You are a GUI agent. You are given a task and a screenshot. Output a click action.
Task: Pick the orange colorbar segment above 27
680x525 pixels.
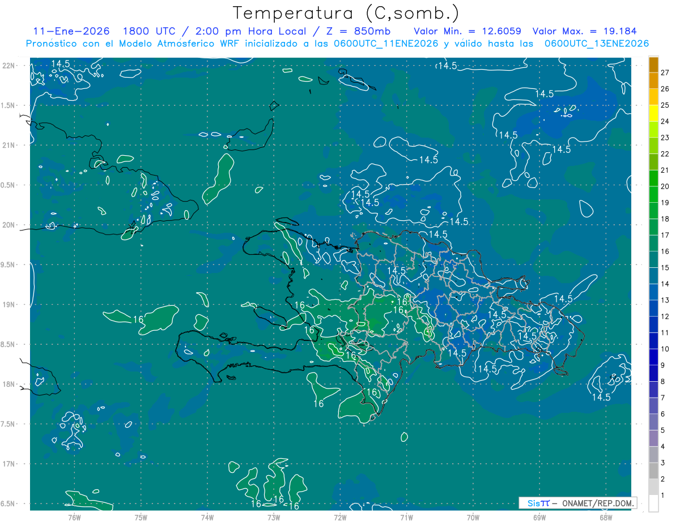[653, 65]
